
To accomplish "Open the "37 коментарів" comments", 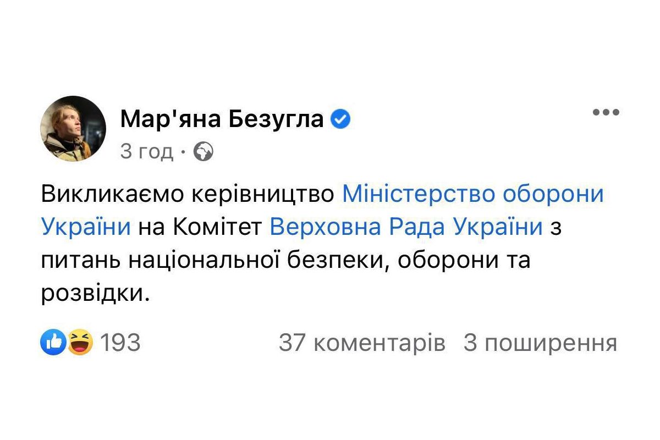I will 361,343.
